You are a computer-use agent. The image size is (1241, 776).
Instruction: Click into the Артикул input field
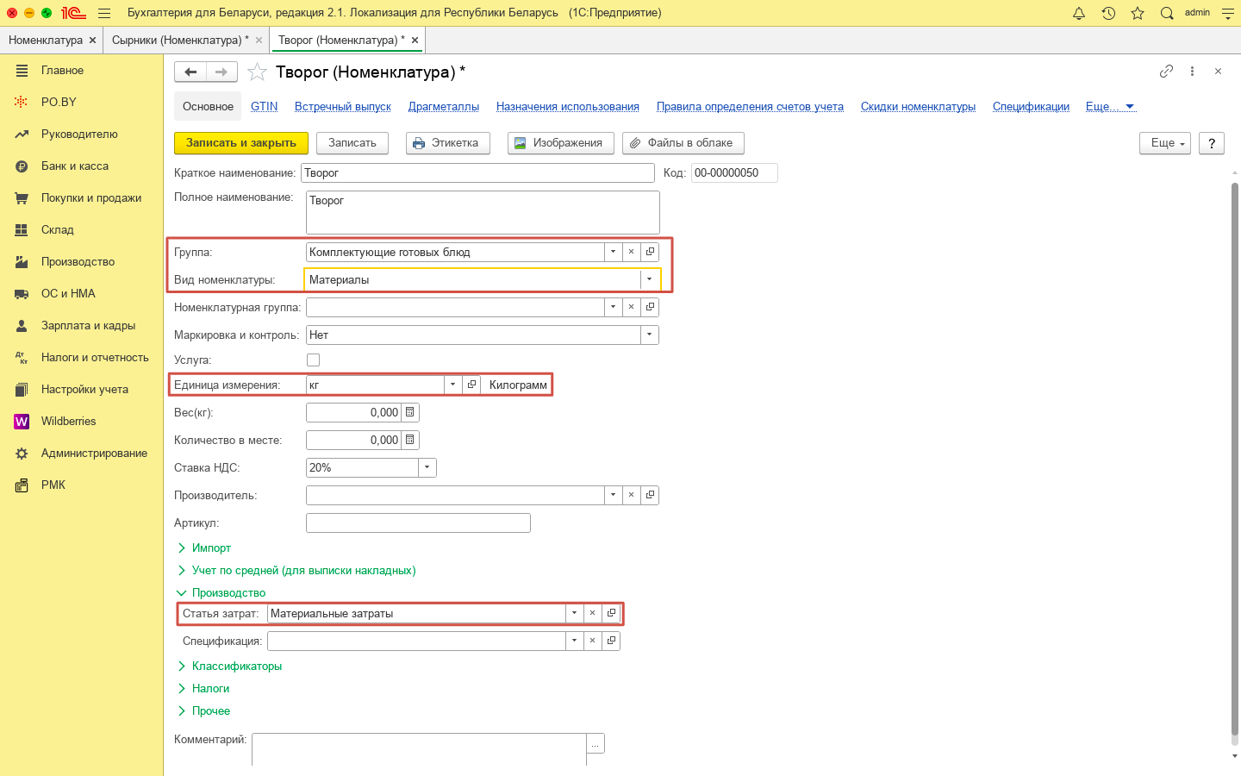[x=418, y=523]
